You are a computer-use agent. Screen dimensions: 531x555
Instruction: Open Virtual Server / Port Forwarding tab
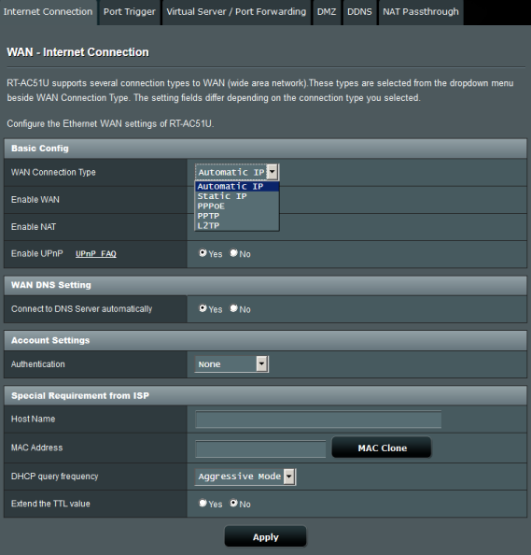tap(236, 12)
